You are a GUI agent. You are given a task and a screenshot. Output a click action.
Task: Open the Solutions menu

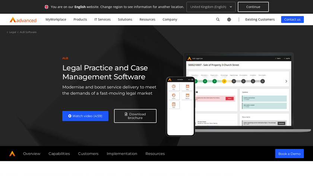125,19
